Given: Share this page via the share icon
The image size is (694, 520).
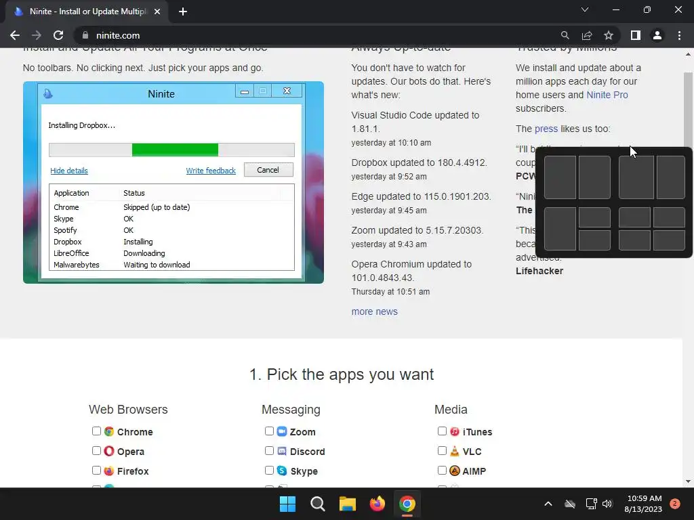Looking at the screenshot, I should 587,35.
